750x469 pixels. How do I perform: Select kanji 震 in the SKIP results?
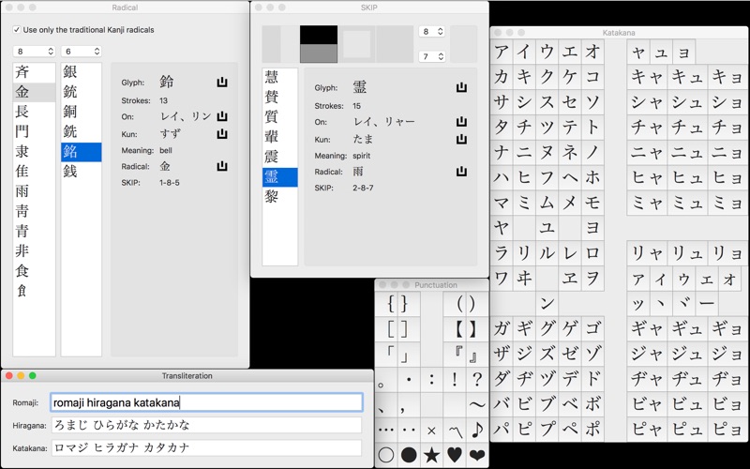[x=279, y=158]
